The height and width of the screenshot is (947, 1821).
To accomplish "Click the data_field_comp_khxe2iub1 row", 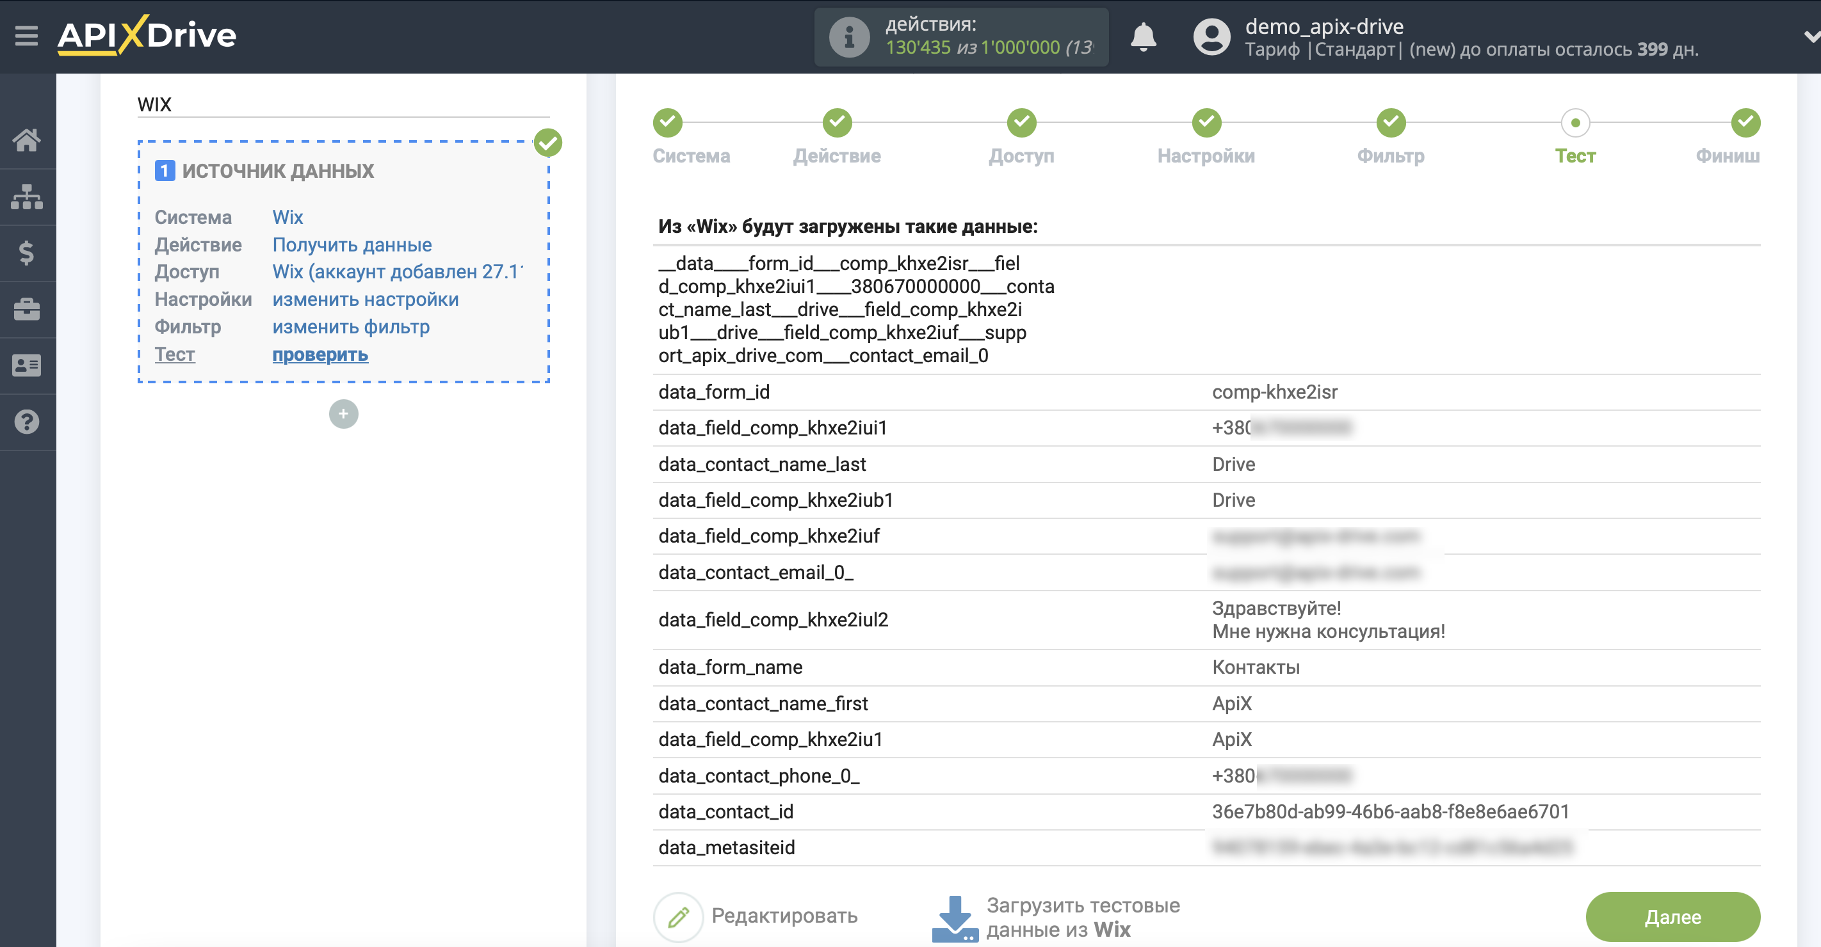I will point(1206,500).
